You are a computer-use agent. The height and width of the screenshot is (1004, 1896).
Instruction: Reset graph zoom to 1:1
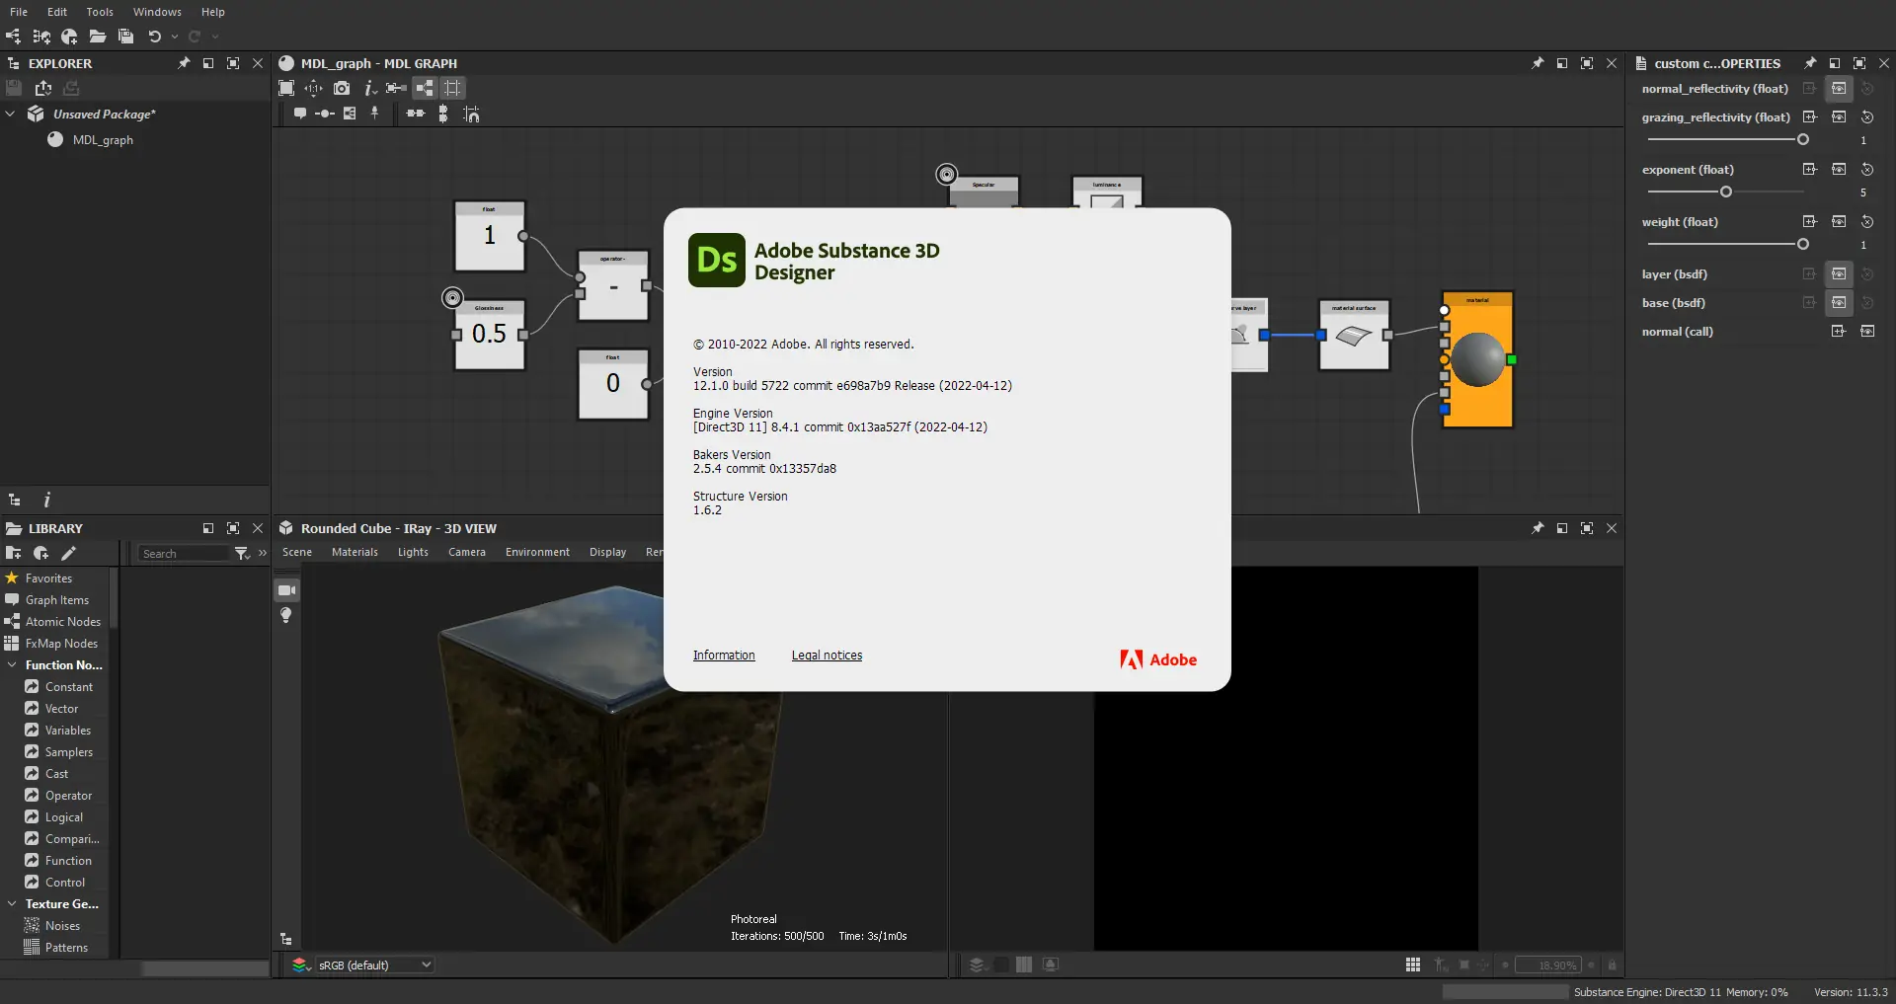313,88
